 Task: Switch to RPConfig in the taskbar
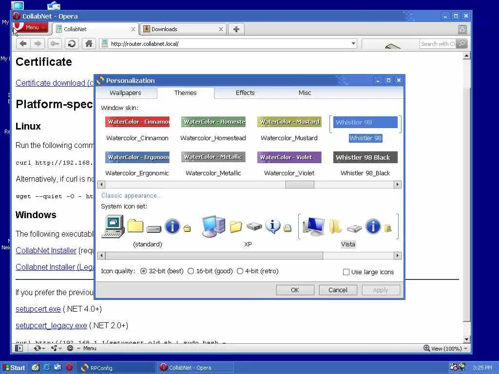(x=115, y=368)
